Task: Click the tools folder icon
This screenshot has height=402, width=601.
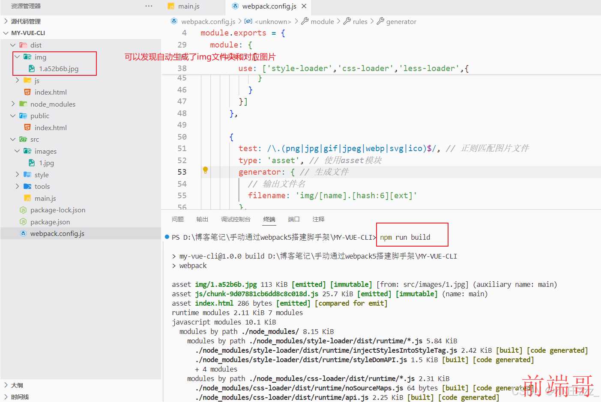Action: [27, 186]
